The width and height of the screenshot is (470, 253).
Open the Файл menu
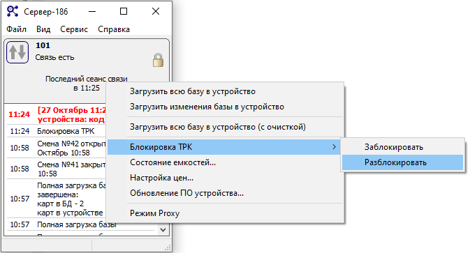17,29
